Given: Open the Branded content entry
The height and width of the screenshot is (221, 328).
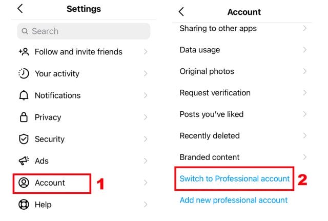Looking at the screenshot, I should (x=242, y=157).
